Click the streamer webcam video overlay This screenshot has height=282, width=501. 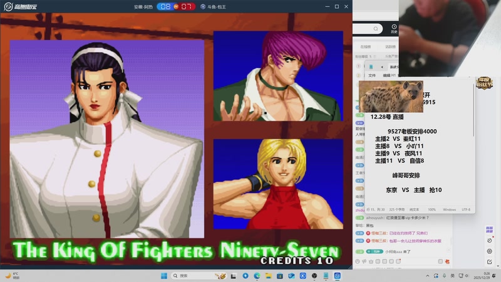tap(450, 38)
